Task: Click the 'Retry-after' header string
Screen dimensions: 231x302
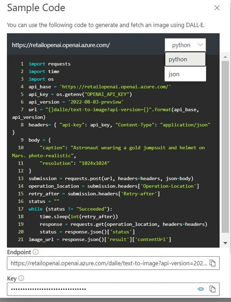Action: coord(139,194)
